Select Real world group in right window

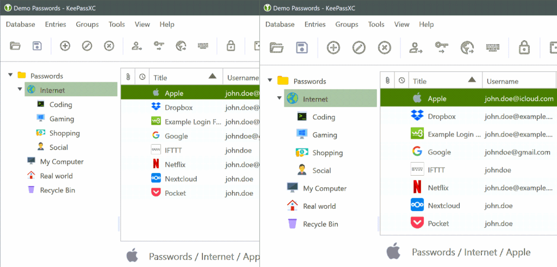319,206
